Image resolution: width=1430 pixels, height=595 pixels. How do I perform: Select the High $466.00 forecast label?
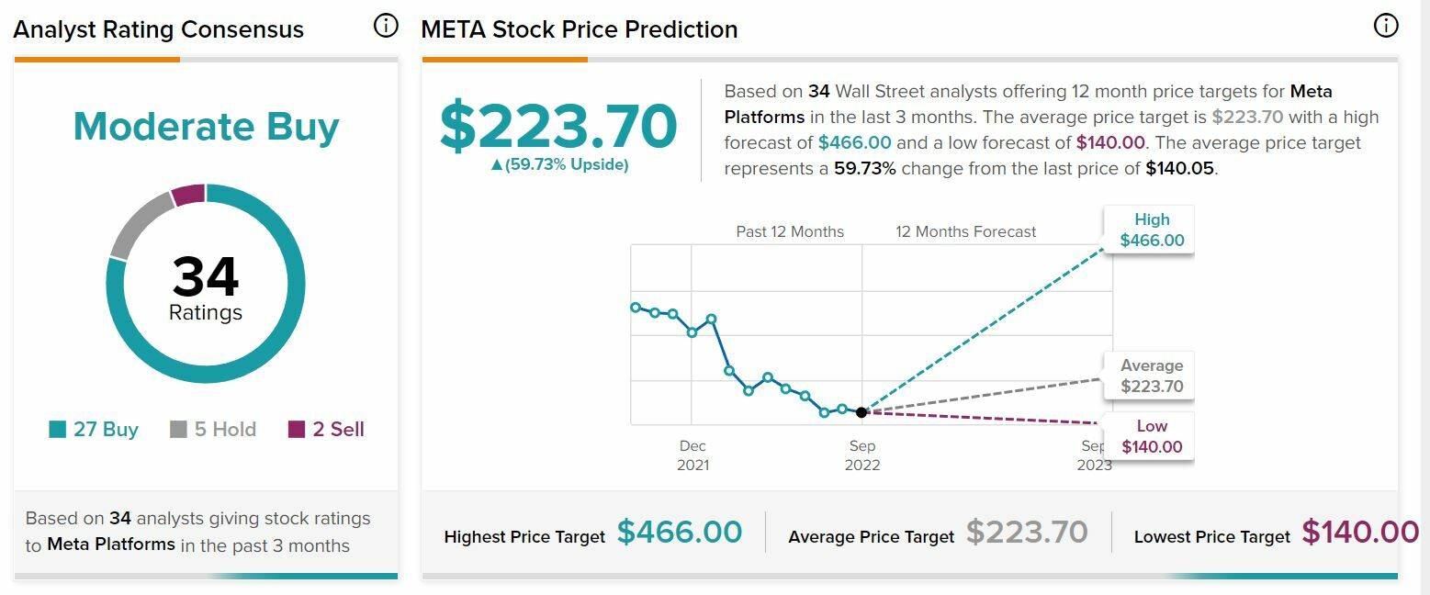1152,230
